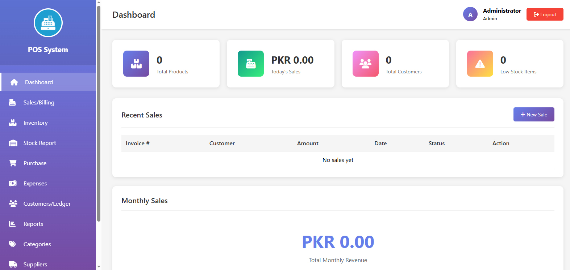Click the cash register logo icon

[x=48, y=23]
